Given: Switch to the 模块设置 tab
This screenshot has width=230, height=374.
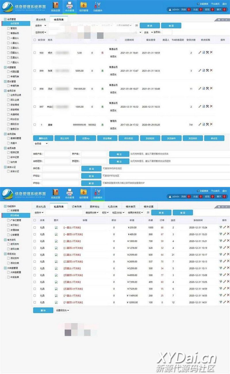Looking at the screenshot, I should [x=148, y=207].
